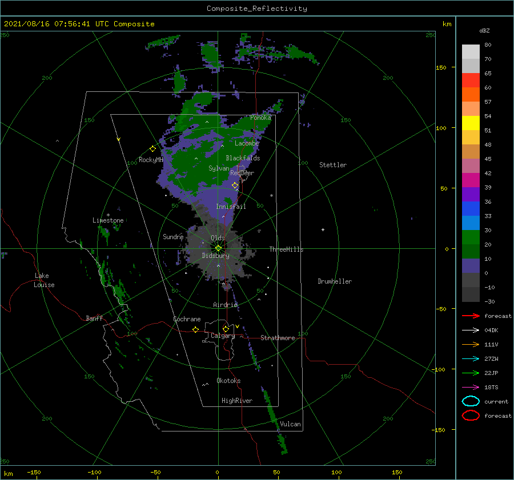Click the dBZ scale heading
Screen dimensions: 514x480
coord(484,31)
